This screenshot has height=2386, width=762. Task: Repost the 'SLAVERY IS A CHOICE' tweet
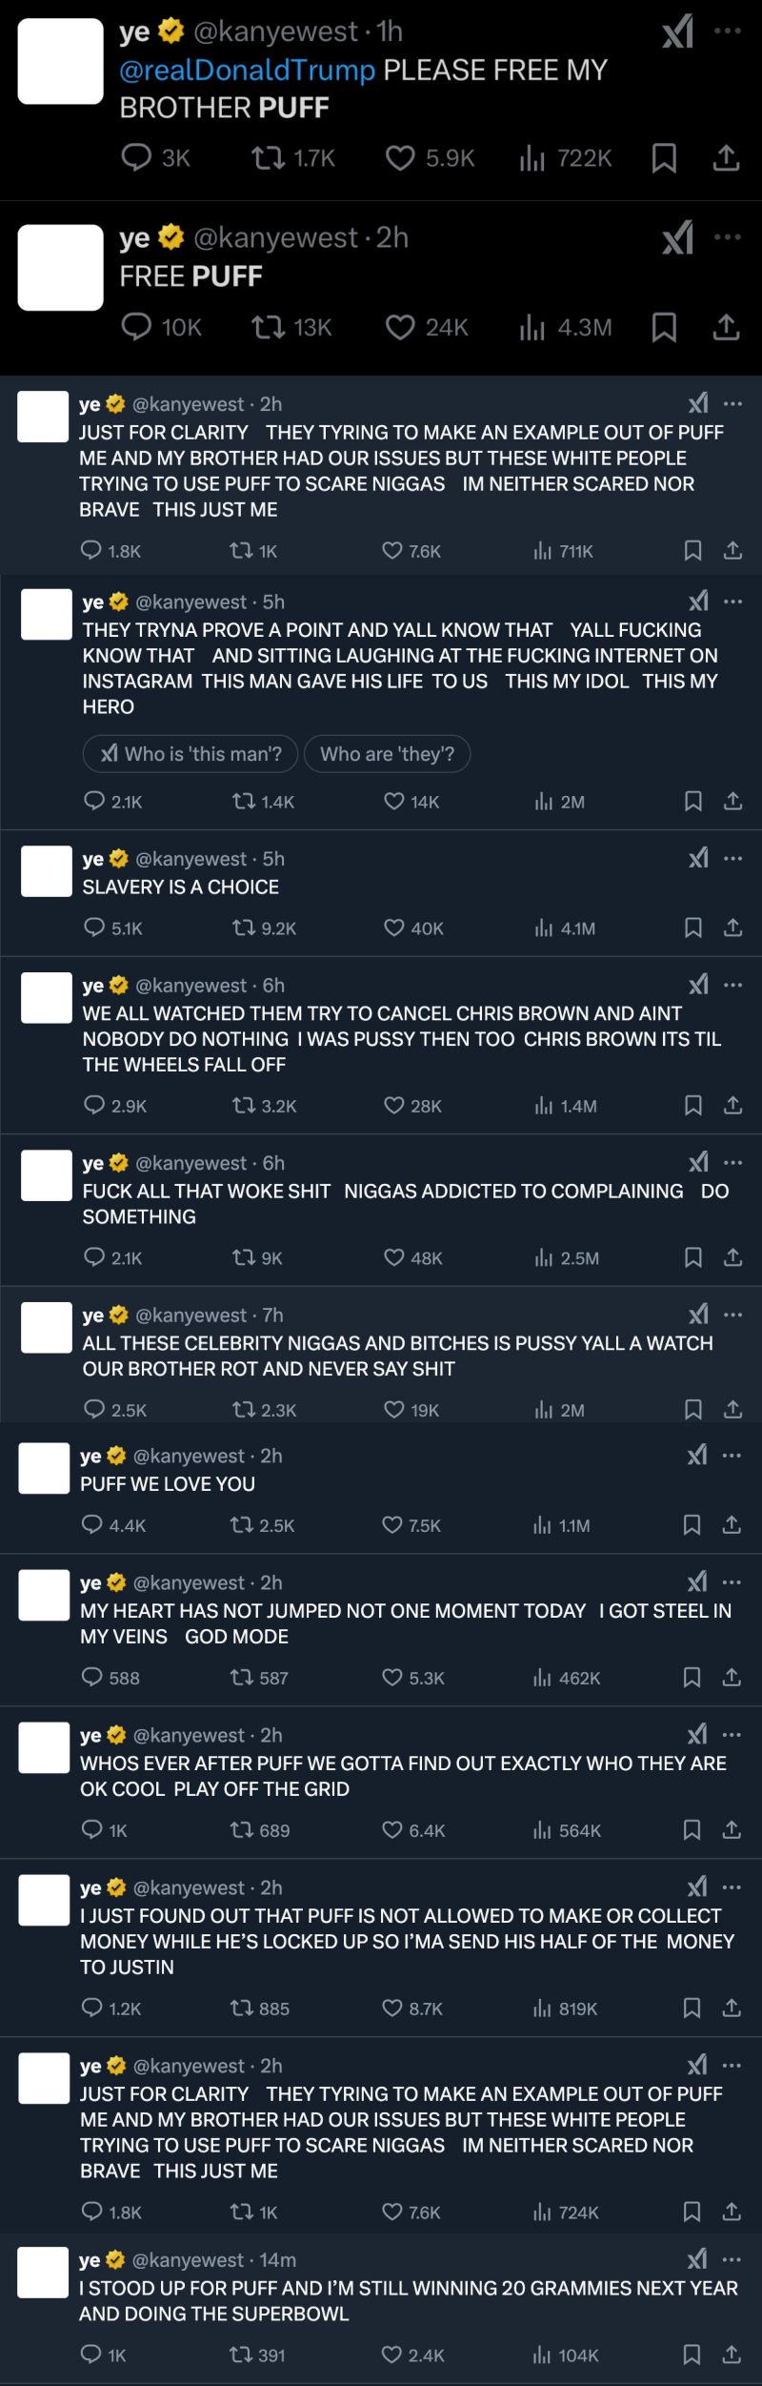tap(244, 928)
